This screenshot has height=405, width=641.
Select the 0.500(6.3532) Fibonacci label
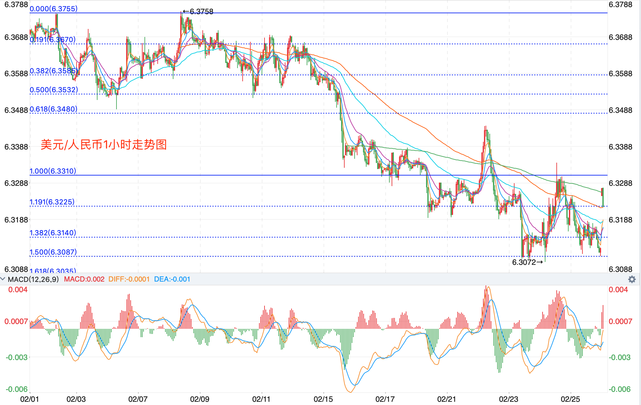pyautogui.click(x=54, y=90)
